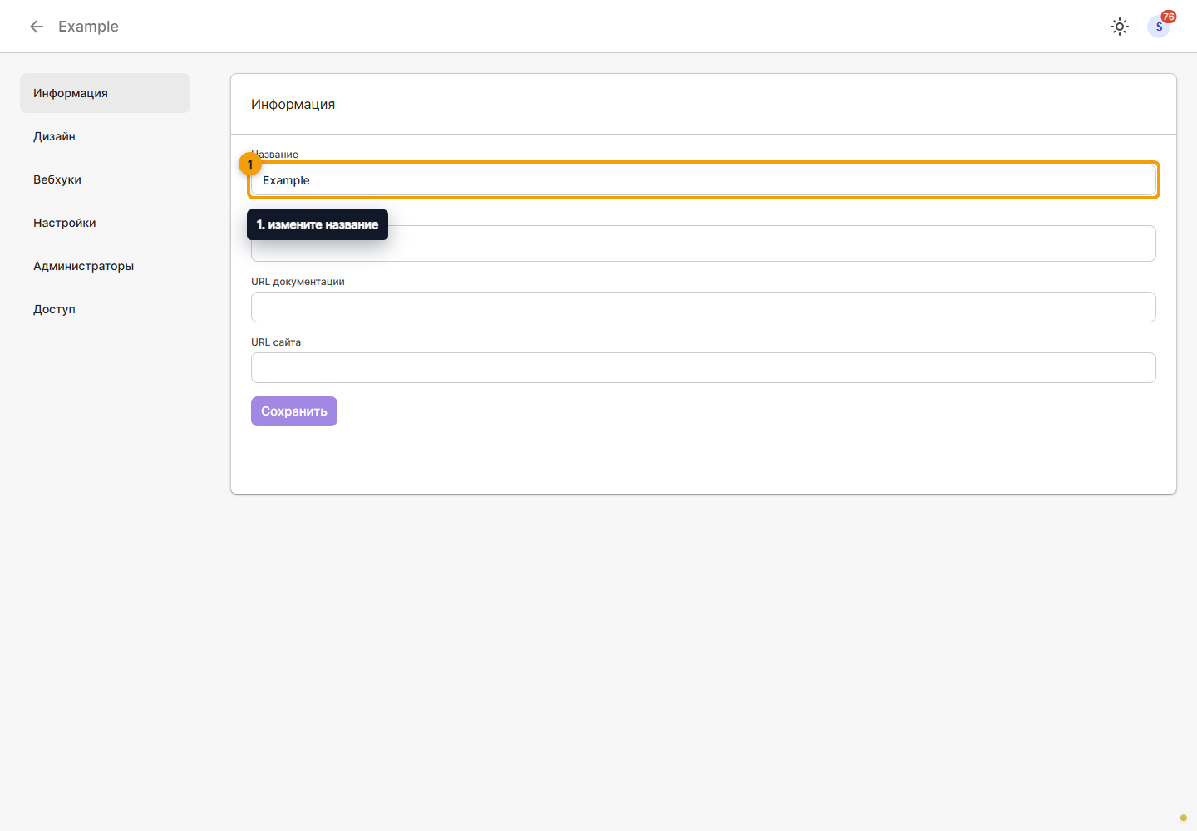
Task: Open Настройки in the sidebar
Action: click(105, 223)
